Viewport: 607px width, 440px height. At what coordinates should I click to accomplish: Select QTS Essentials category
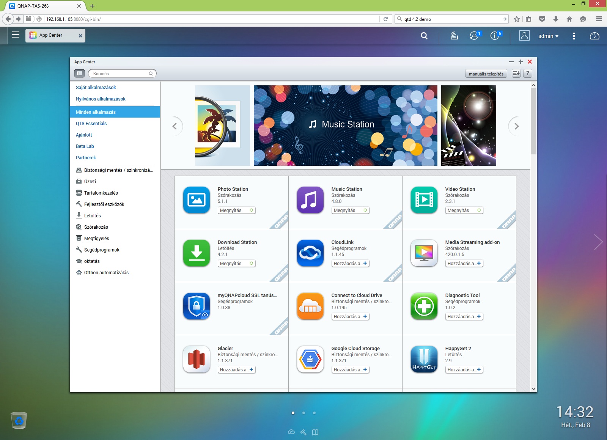pyautogui.click(x=91, y=124)
